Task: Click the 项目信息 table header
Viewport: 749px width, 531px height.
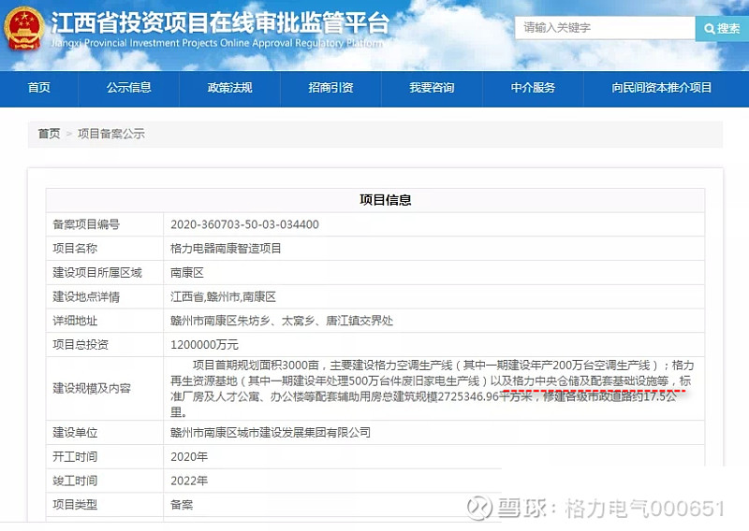Action: click(385, 200)
